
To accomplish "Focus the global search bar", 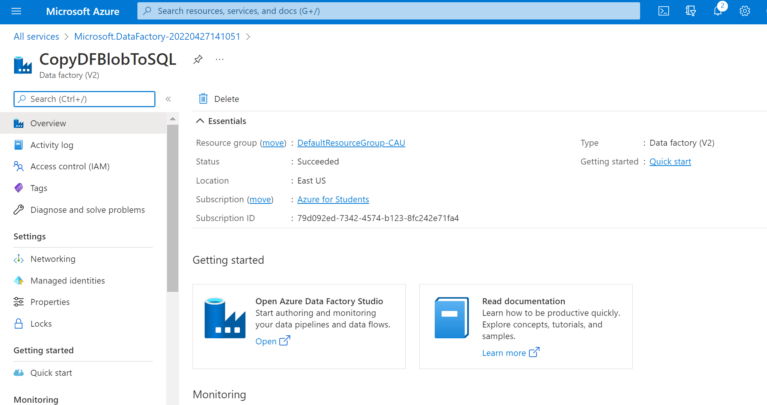I will pos(389,11).
